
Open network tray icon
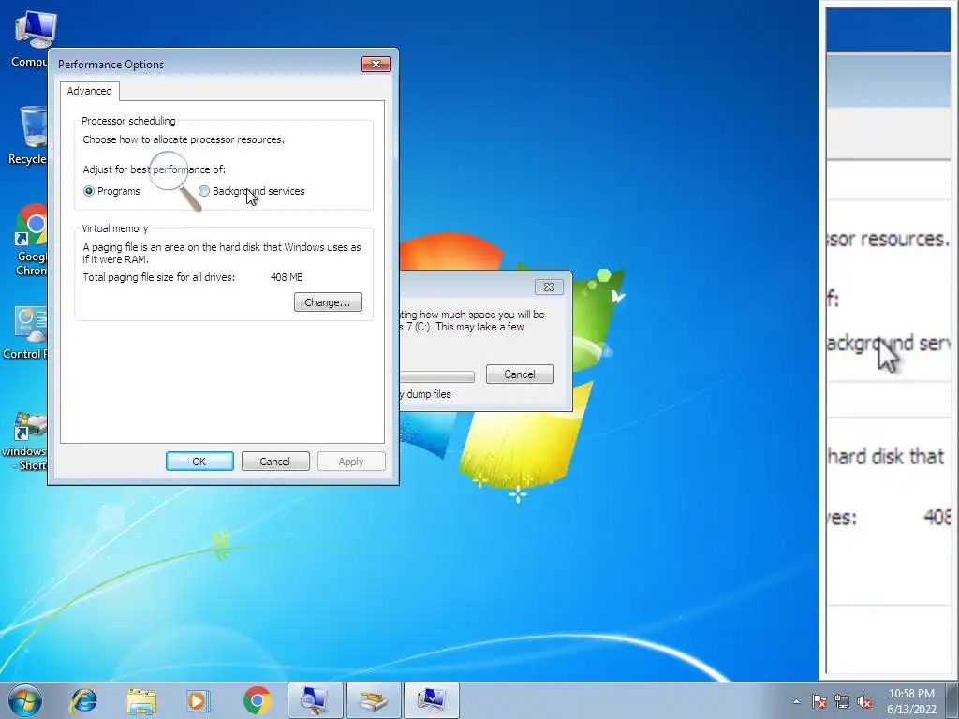842,701
